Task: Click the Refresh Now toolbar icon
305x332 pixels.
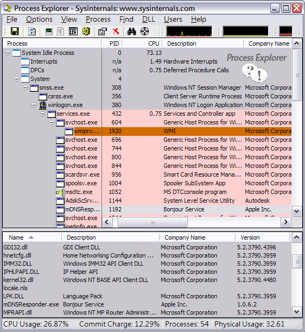Action: coord(32,32)
